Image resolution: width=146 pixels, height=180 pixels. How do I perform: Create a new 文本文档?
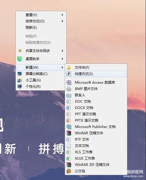pos(96,146)
